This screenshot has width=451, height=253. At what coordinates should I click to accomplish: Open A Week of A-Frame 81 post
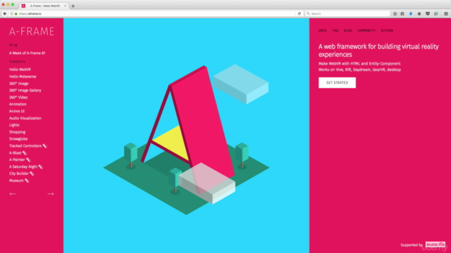(27, 53)
